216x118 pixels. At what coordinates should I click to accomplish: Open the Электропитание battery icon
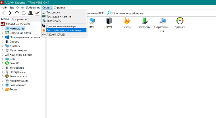pyautogui.click(x=144, y=21)
